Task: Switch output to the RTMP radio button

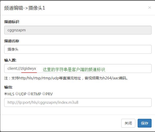Action: coord(29,94)
